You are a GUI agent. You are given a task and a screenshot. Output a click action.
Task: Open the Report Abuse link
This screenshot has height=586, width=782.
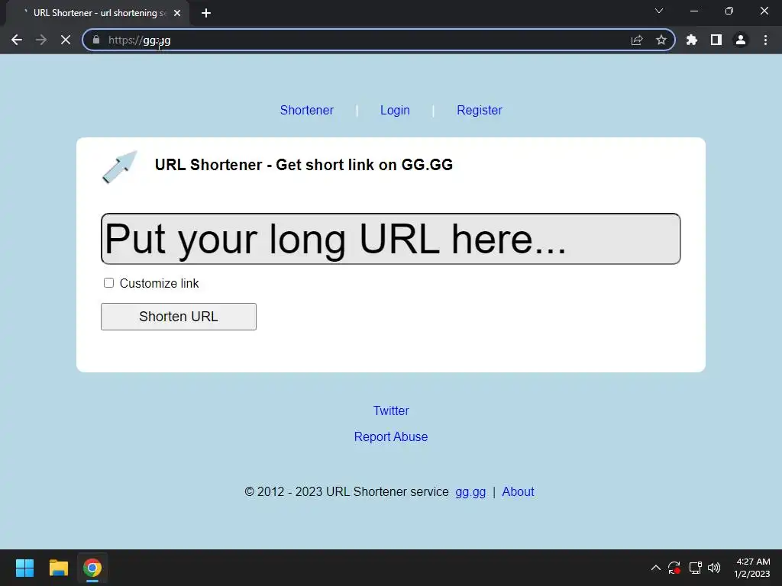tap(391, 436)
